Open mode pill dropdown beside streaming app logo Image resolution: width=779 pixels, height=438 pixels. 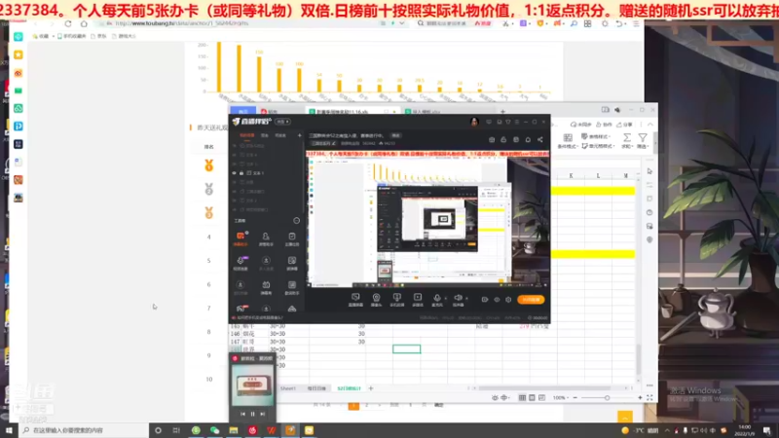283,122
